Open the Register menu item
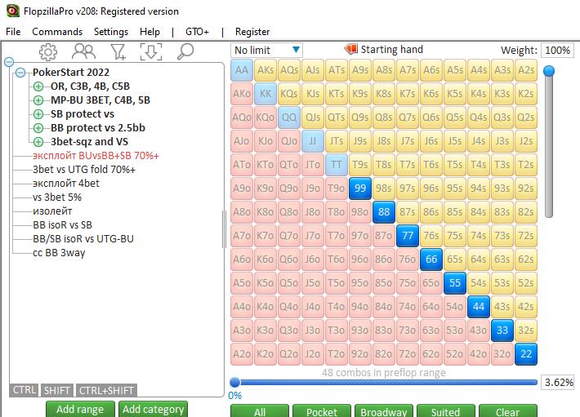The width and height of the screenshot is (580, 417). pos(252,32)
